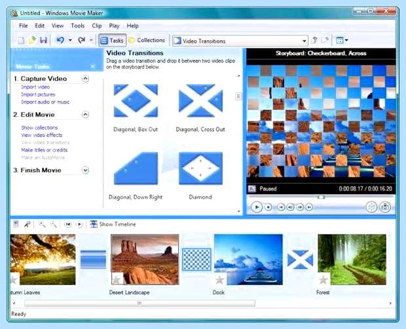Click the Up One Level icon
The width and height of the screenshot is (406, 329).
314,40
